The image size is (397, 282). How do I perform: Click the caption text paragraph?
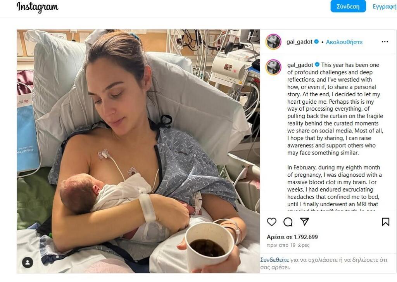pos(335,109)
